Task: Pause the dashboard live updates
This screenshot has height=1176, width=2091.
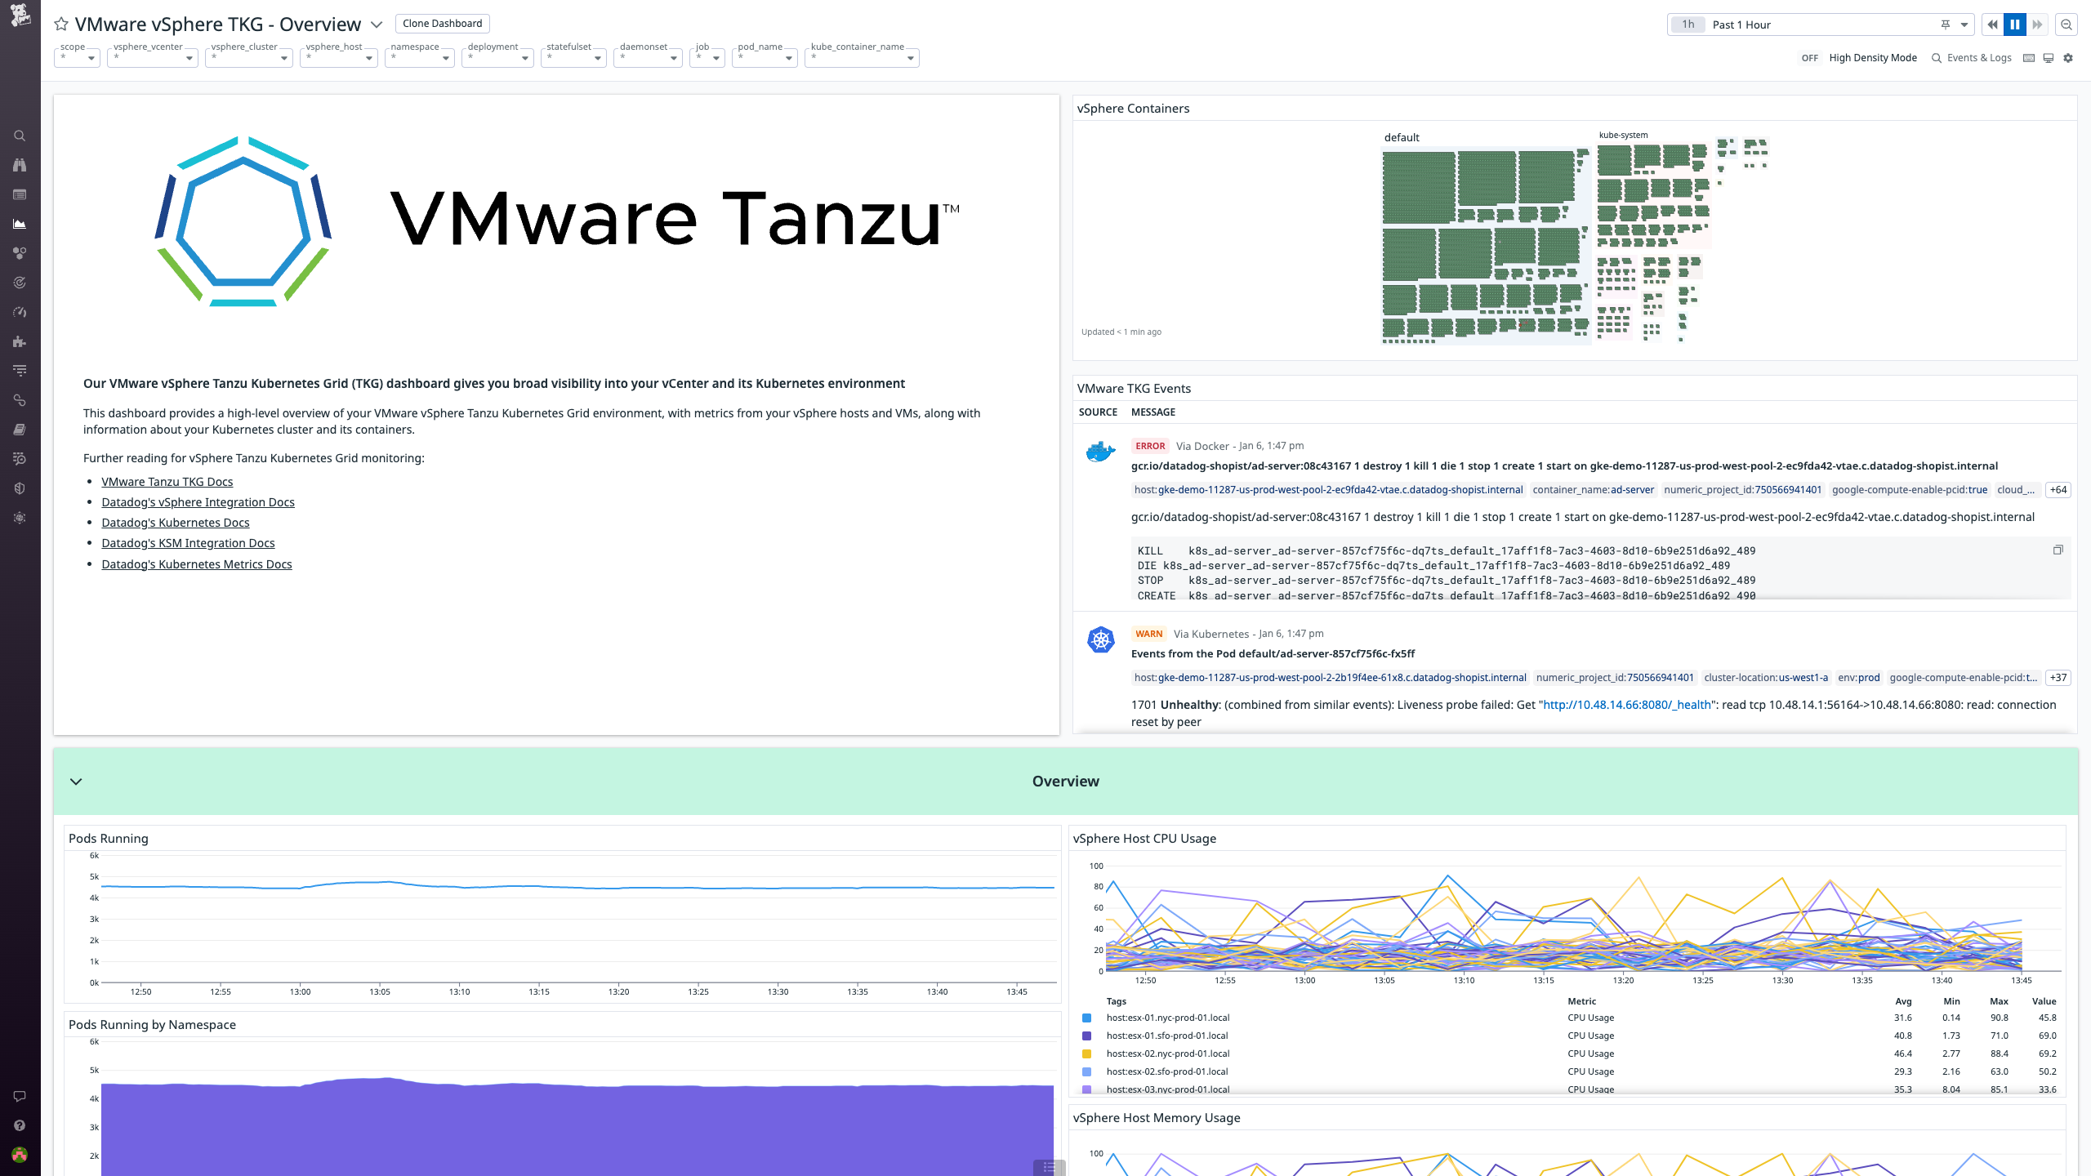Action: click(x=2016, y=24)
